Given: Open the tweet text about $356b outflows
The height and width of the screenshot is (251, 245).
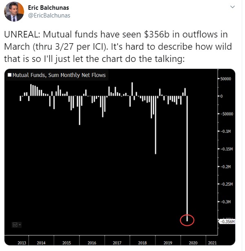Looking at the screenshot, I should pyautogui.click(x=118, y=46).
